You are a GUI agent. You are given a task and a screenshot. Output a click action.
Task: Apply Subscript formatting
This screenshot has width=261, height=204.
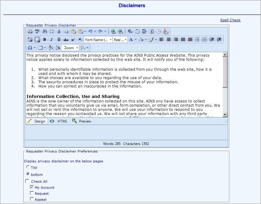[x=80, y=40]
